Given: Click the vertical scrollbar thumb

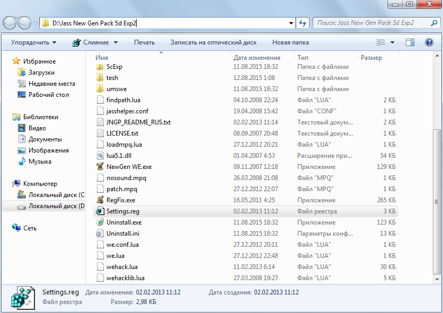Looking at the screenshot, I should point(437,201).
